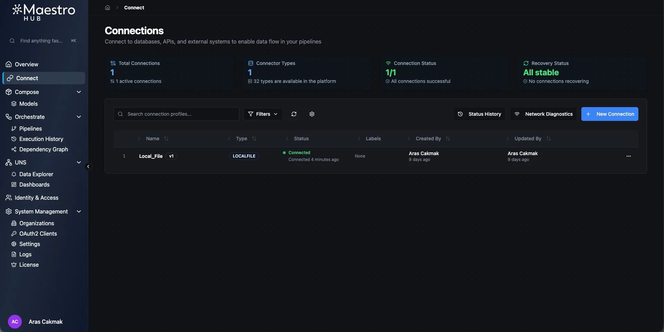The image size is (664, 332).
Task: Open UNS section
Action: click(20, 162)
